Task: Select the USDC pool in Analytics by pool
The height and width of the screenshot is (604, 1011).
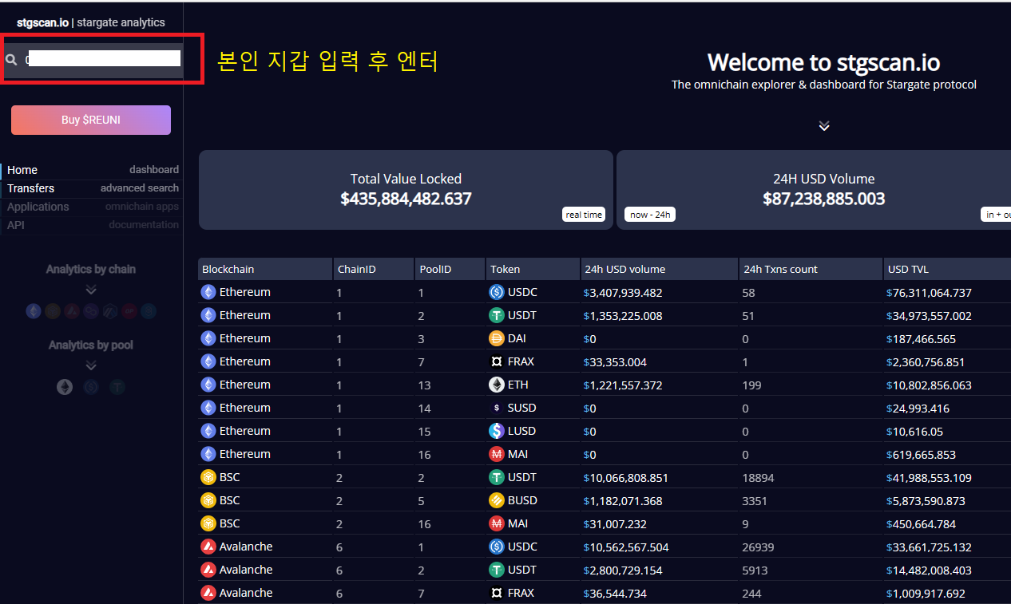Action: pos(91,387)
